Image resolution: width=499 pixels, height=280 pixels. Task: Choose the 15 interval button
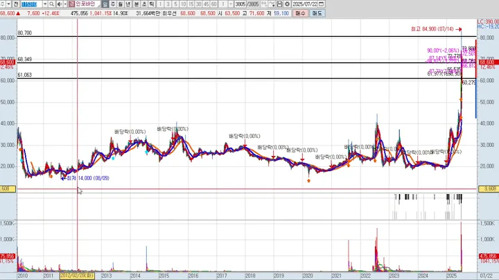[191, 4]
